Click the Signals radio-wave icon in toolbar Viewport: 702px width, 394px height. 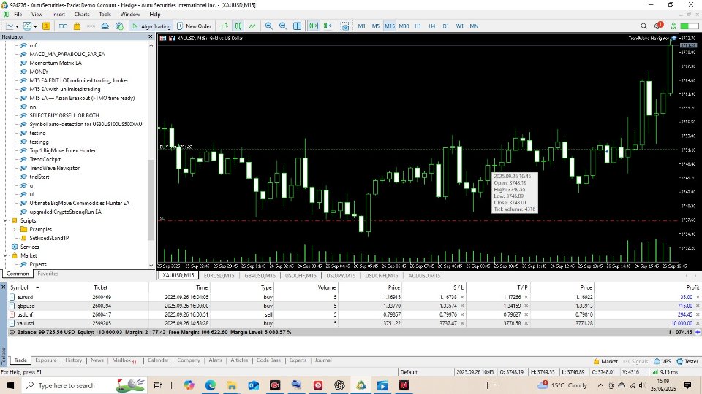[91, 26]
